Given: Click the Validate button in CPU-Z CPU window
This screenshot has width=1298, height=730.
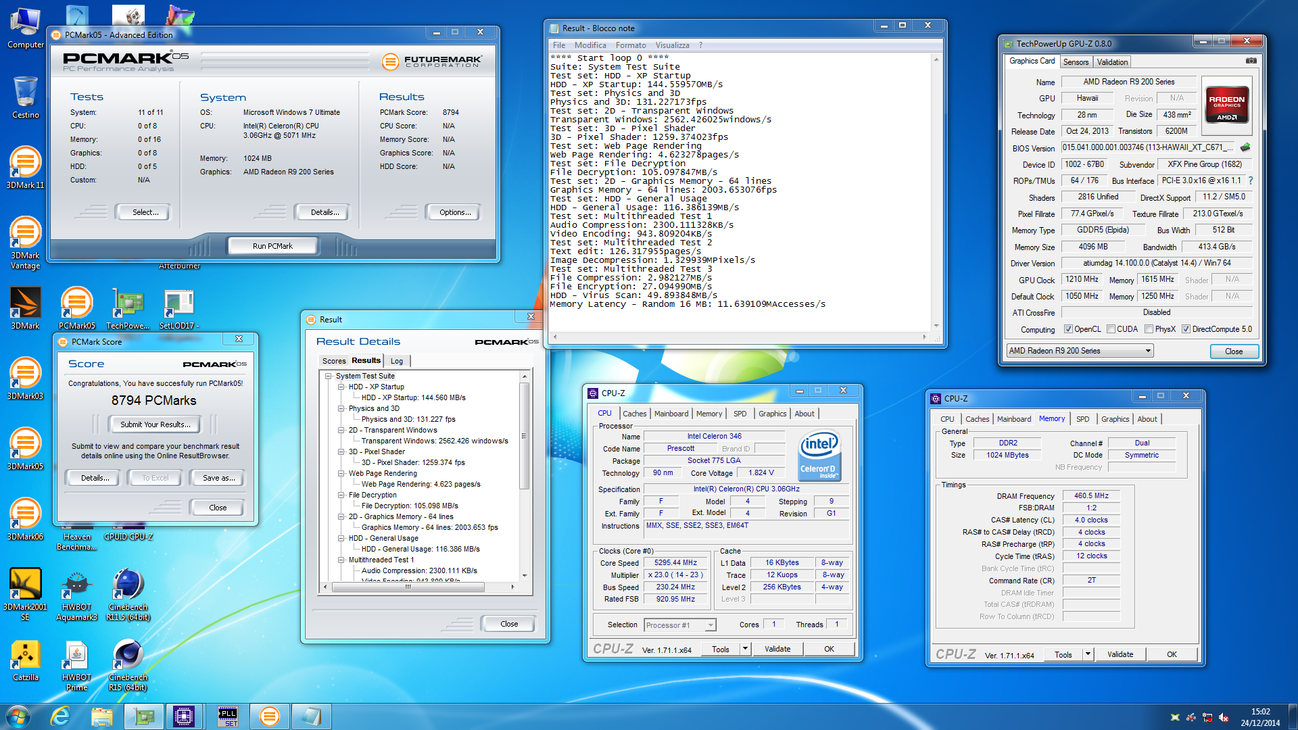Looking at the screenshot, I should pos(777,649).
